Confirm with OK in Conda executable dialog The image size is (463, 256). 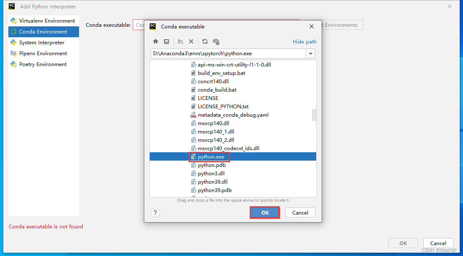[265, 212]
